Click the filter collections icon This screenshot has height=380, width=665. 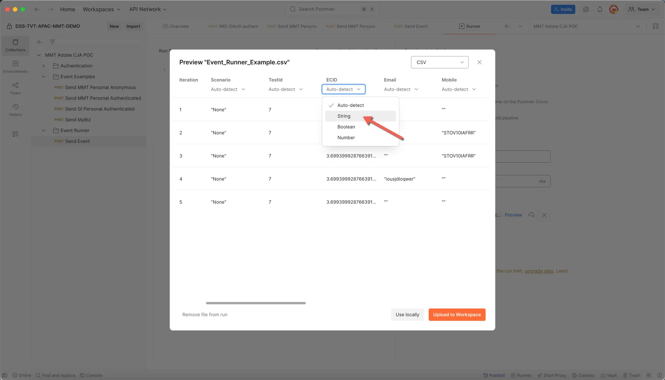52,42
